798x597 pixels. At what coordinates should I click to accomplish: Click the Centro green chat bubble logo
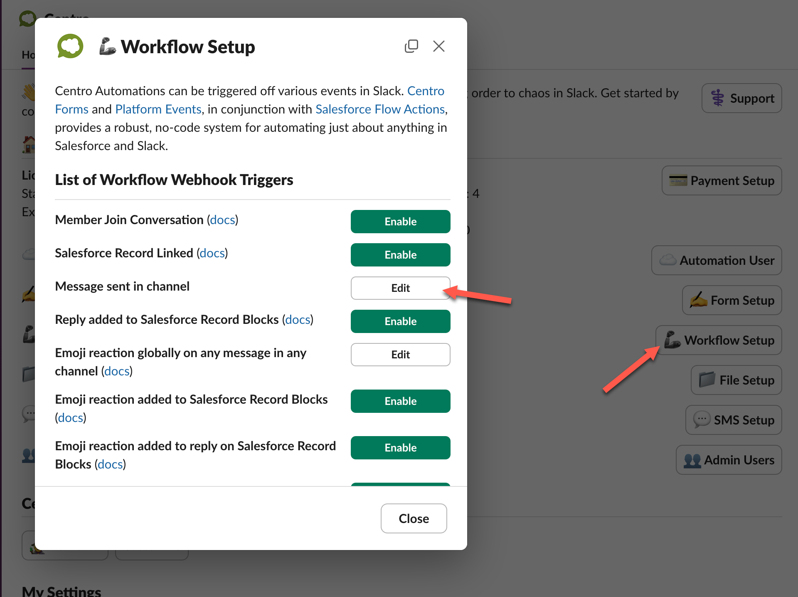click(70, 46)
